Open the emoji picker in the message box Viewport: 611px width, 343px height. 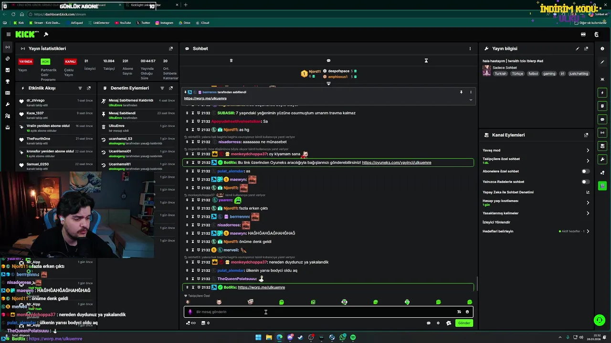467,312
